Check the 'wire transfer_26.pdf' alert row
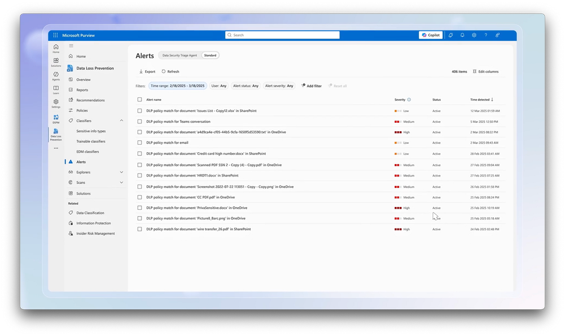This screenshot has width=565, height=336. coord(140,229)
